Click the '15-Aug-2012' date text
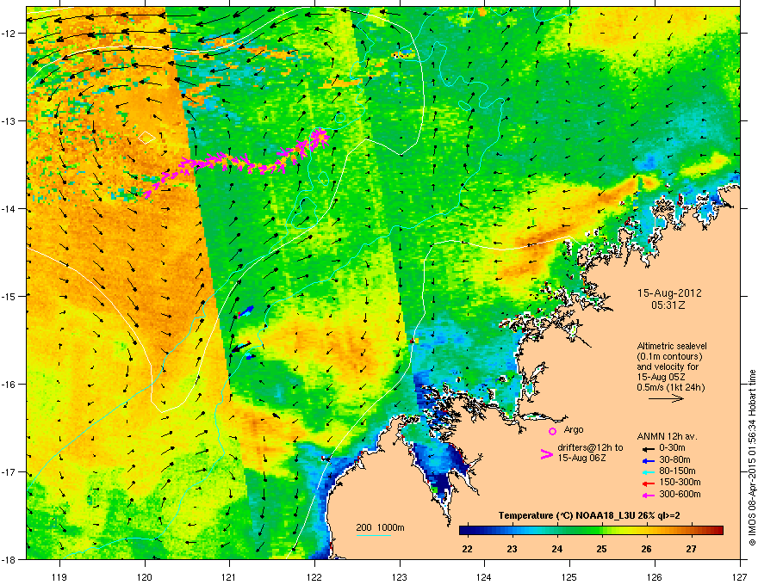This screenshot has height=585, width=758. (669, 293)
